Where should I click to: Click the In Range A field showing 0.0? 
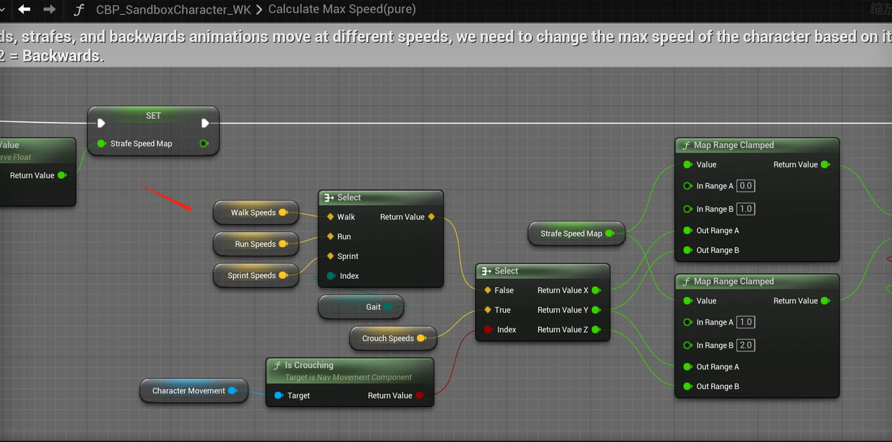pyautogui.click(x=745, y=186)
